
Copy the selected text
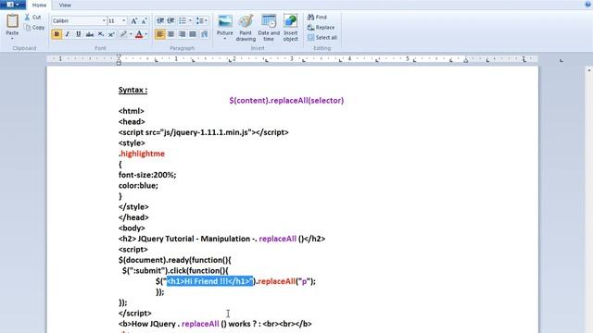pyautogui.click(x=34, y=28)
